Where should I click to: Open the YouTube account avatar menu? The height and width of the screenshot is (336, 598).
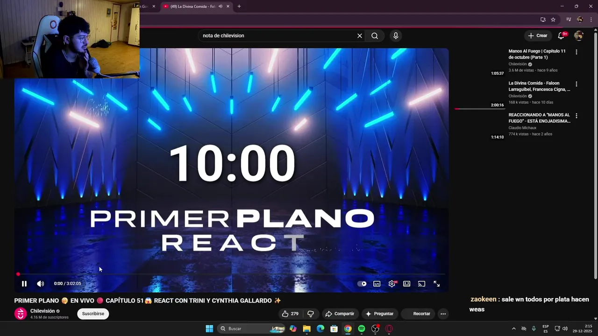click(579, 35)
